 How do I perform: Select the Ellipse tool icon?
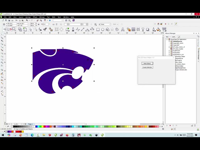(x=103, y=30)
